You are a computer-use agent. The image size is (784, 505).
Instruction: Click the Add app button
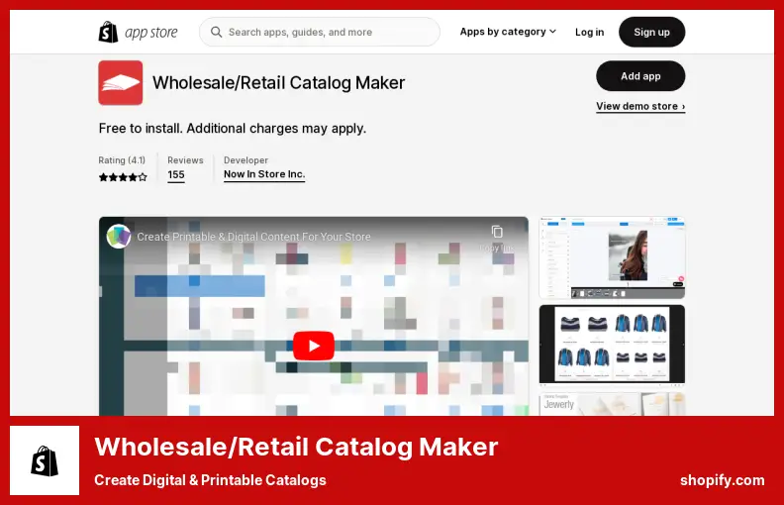coord(640,76)
